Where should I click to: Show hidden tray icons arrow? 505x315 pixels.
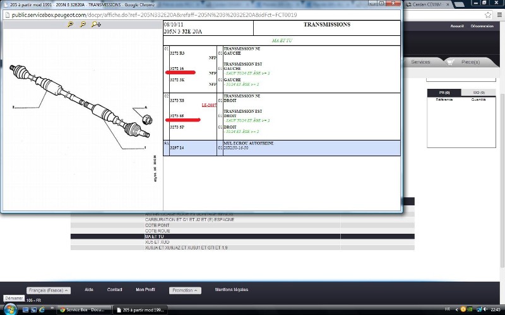click(x=456, y=309)
